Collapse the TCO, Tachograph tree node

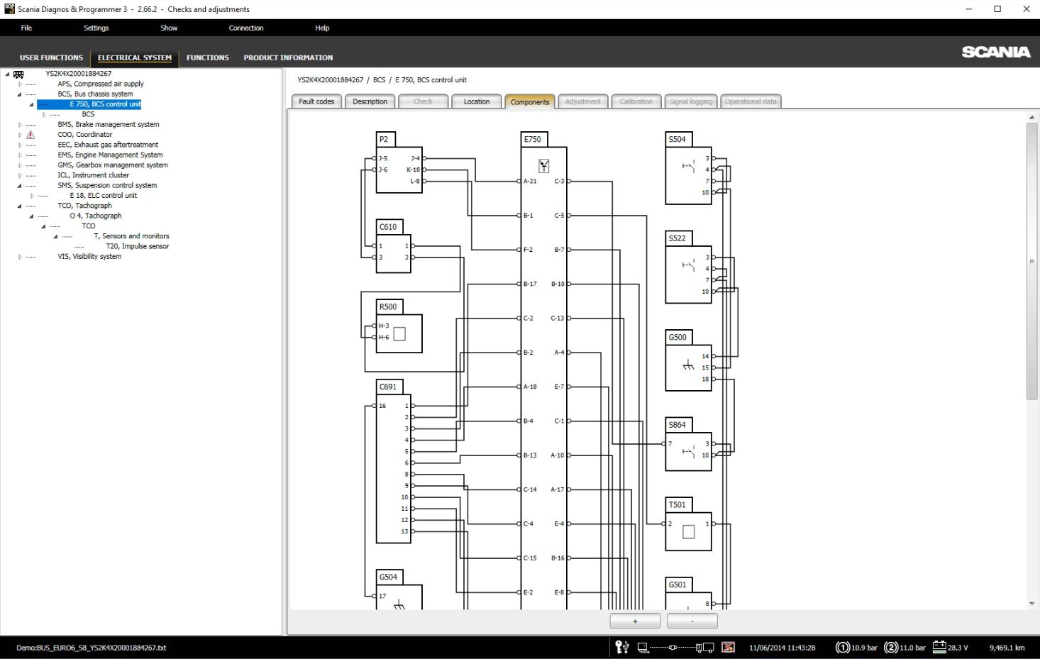click(x=20, y=206)
